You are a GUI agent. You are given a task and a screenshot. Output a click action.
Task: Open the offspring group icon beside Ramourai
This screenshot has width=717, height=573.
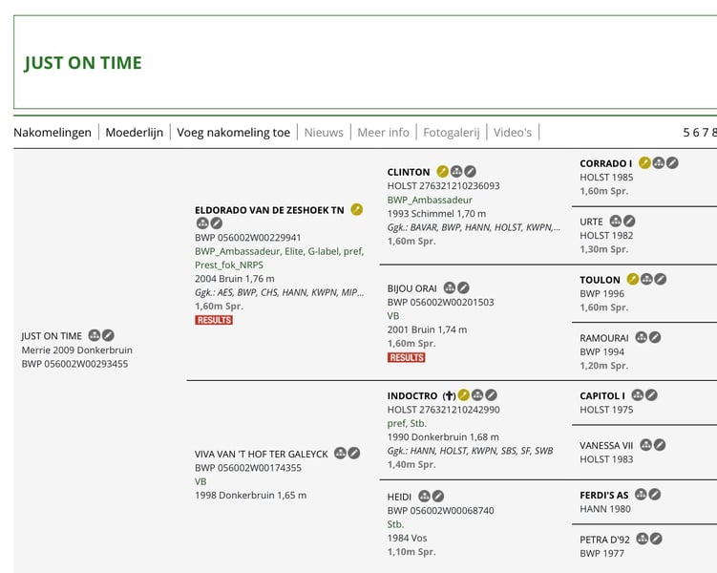pos(642,337)
